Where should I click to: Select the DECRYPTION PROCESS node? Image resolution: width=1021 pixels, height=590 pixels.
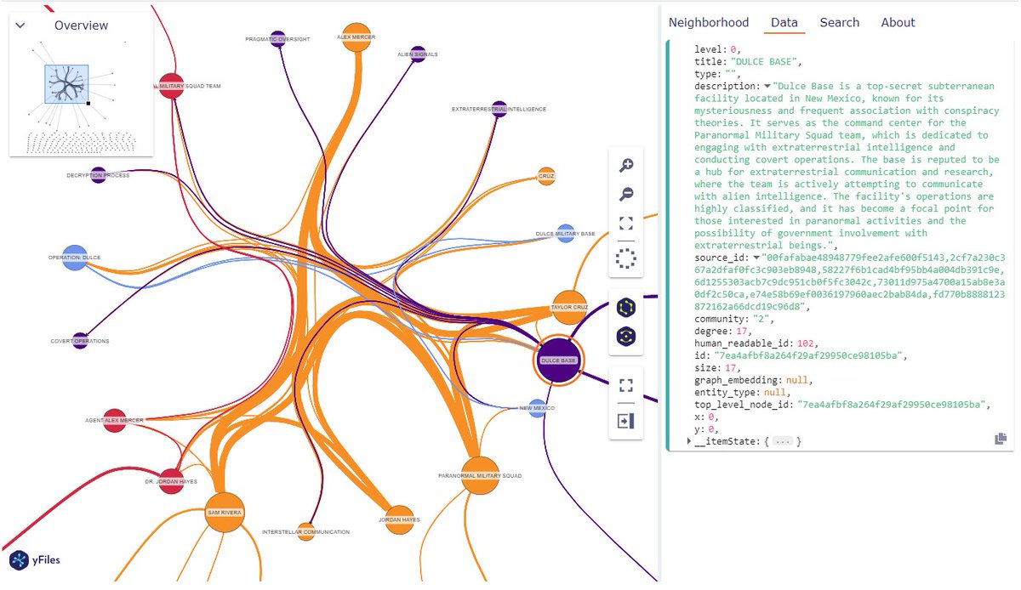[98, 175]
